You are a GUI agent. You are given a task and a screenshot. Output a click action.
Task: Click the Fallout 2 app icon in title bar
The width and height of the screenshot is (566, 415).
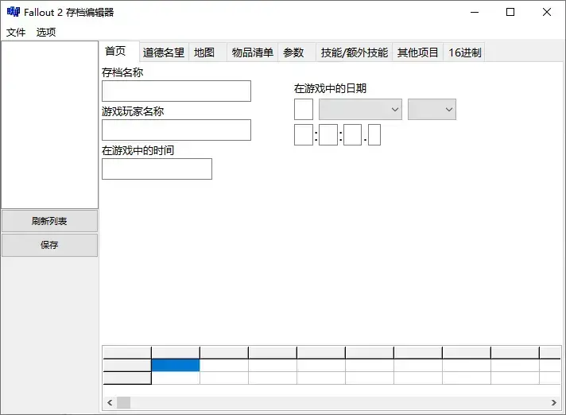(x=14, y=12)
